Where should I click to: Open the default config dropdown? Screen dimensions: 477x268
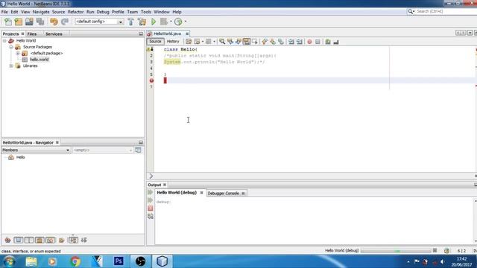[121, 22]
